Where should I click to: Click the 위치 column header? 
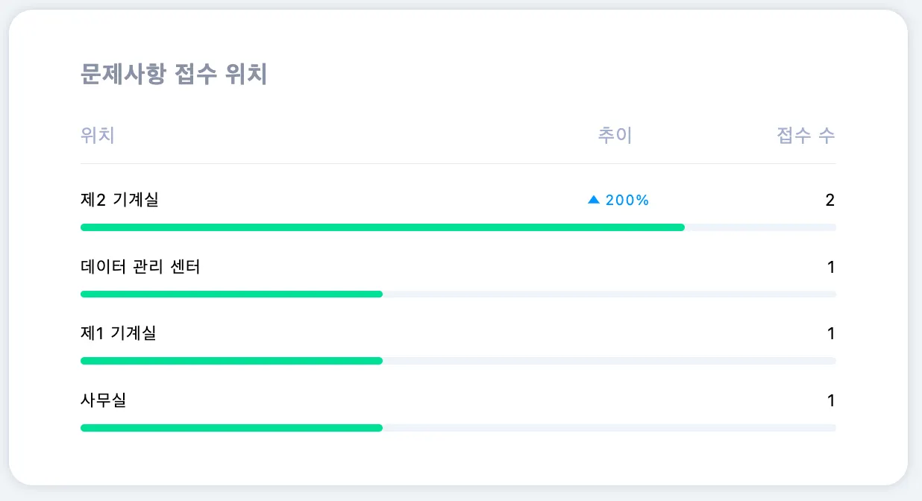(97, 136)
